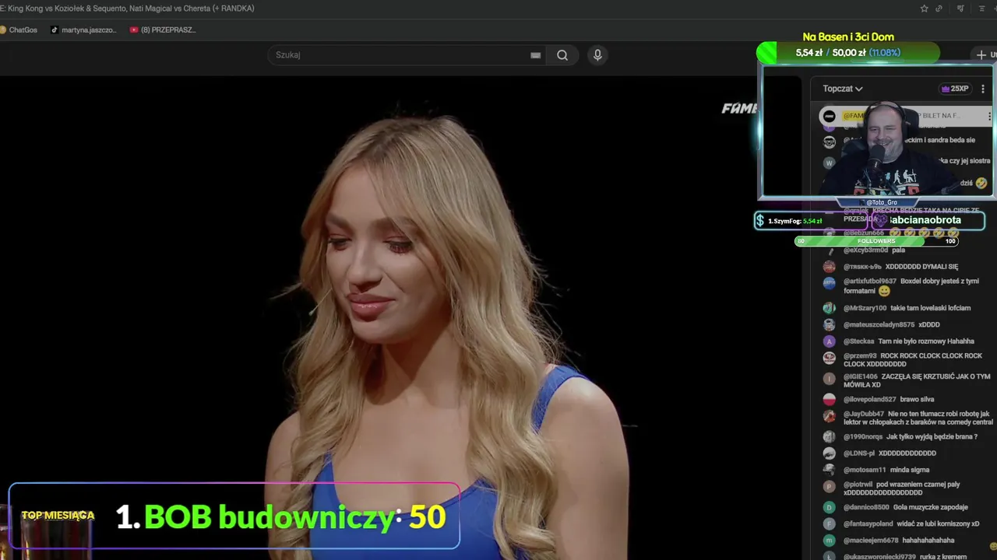Click the username @JayDubb47
Viewport: 997px width, 560px height.
pyautogui.click(x=864, y=414)
